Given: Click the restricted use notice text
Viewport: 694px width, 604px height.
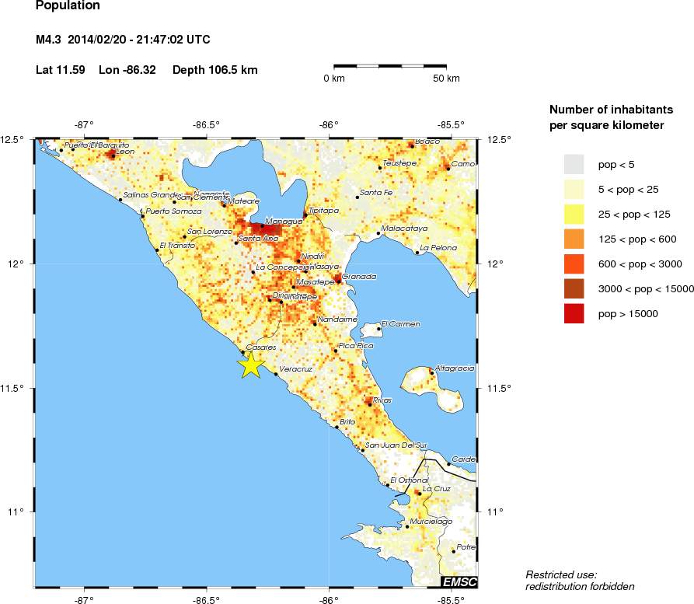Looking at the screenshot, I should [580, 578].
